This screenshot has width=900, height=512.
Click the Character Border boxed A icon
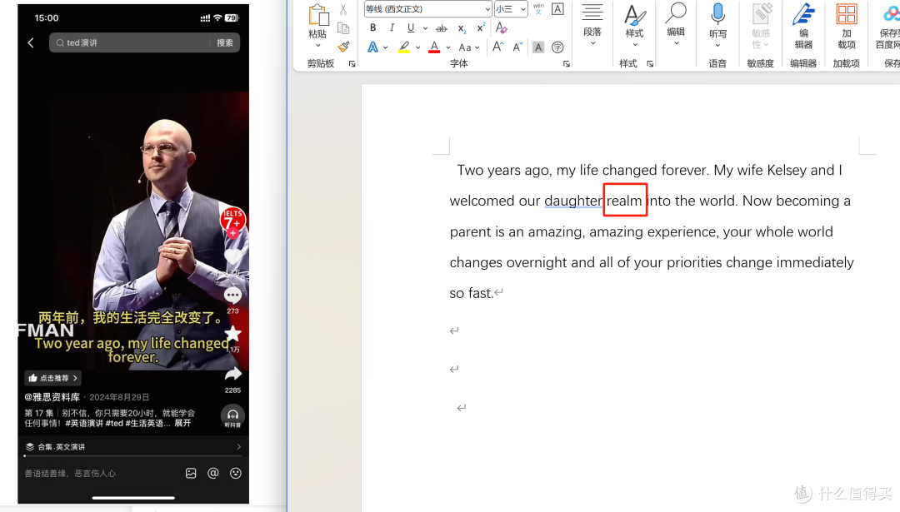click(557, 8)
